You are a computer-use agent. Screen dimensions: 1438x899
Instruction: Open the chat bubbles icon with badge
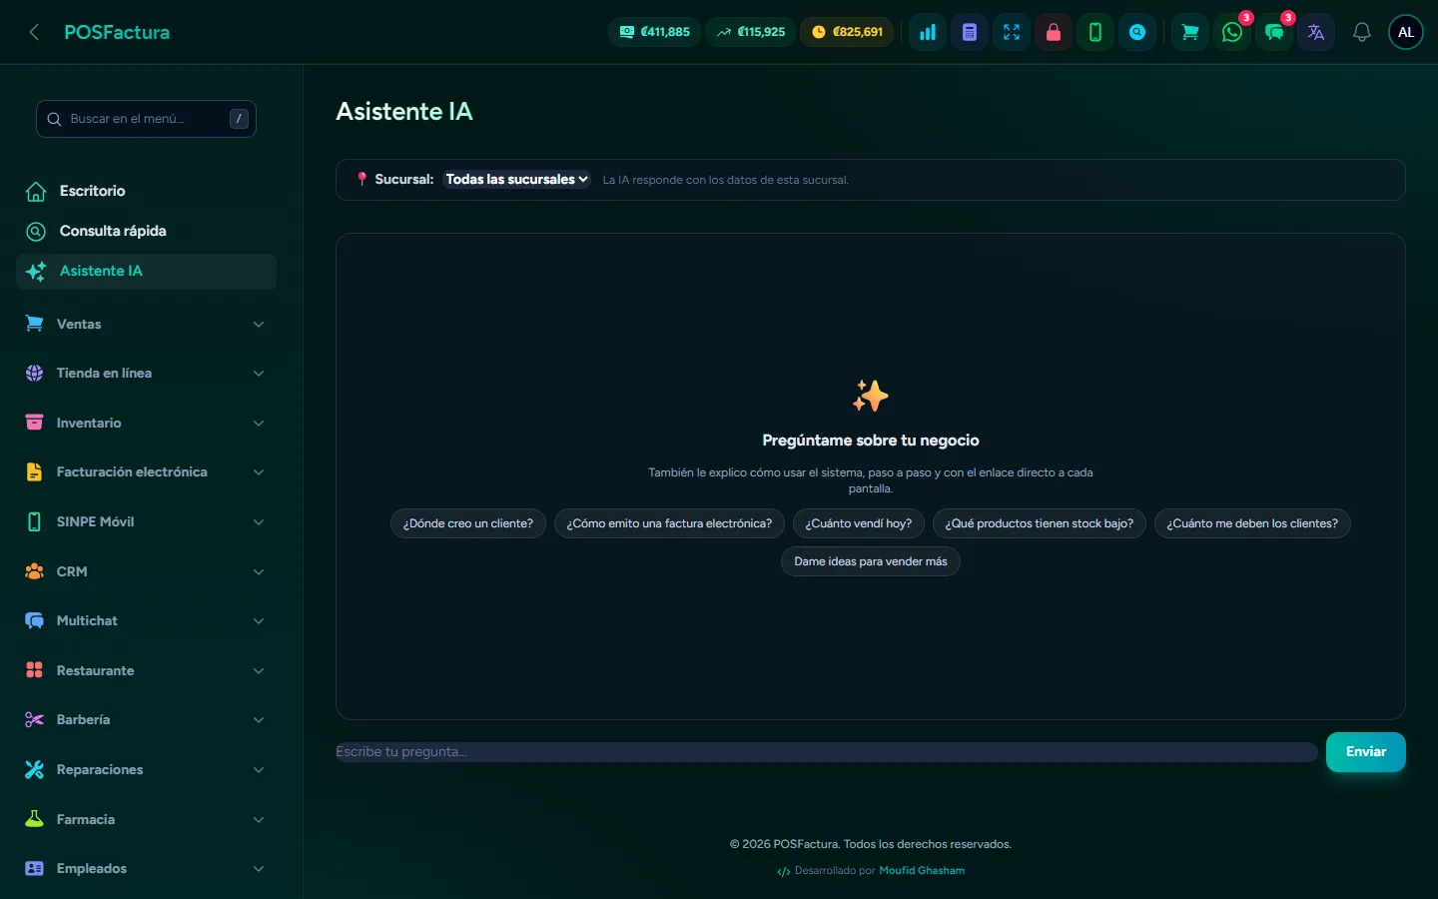1274,32
